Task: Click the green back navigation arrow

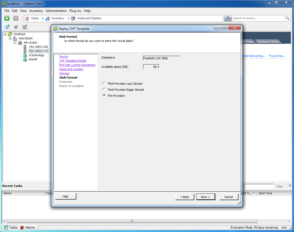Action: point(7,18)
